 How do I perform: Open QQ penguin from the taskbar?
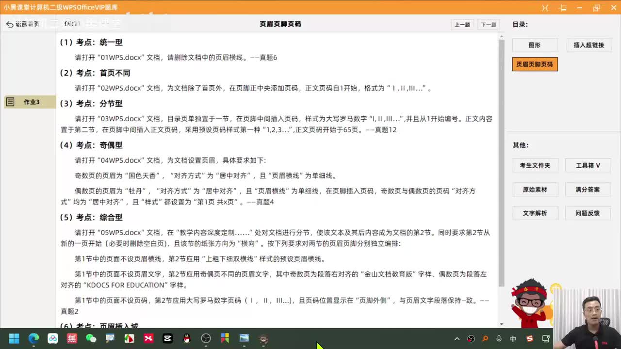pyautogui.click(x=187, y=338)
